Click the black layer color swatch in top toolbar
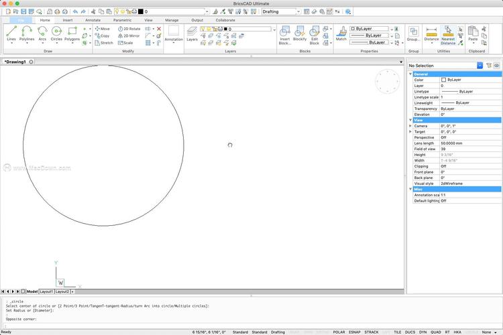 [x=141, y=11]
